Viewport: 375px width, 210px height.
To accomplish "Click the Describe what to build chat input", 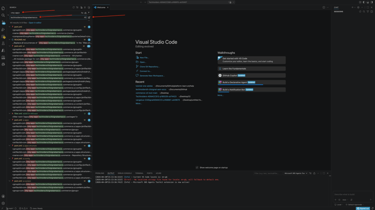I will pyautogui.click(x=353, y=195).
